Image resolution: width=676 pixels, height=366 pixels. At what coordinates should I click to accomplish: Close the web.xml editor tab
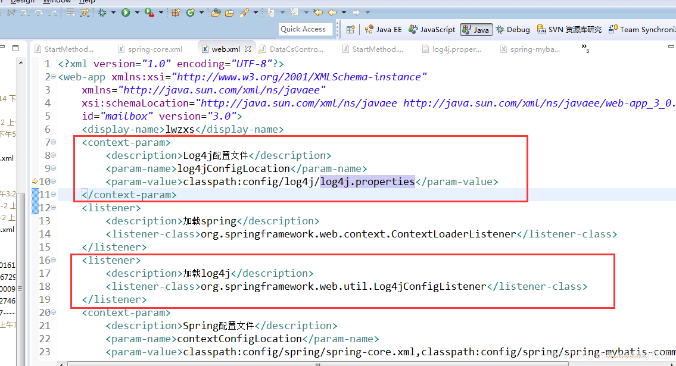(247, 49)
